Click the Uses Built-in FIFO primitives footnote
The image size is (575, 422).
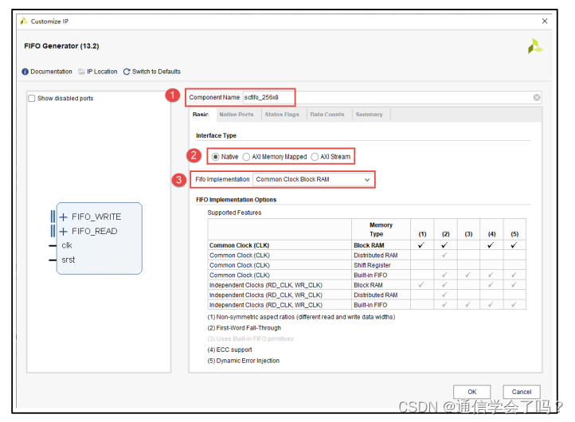250,338
